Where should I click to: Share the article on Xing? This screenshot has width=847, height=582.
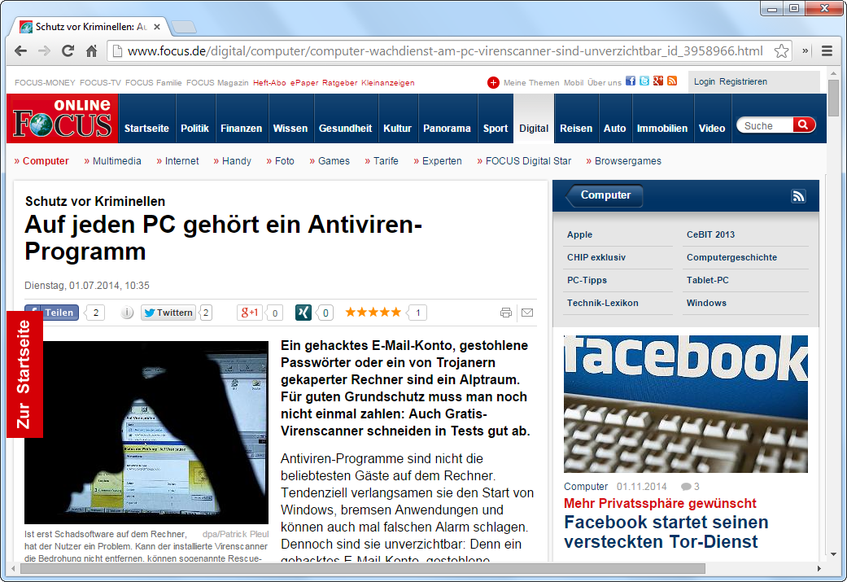pyautogui.click(x=303, y=313)
